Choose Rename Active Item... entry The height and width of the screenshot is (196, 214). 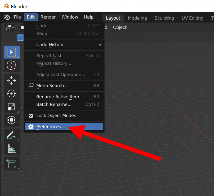(x=64, y=97)
